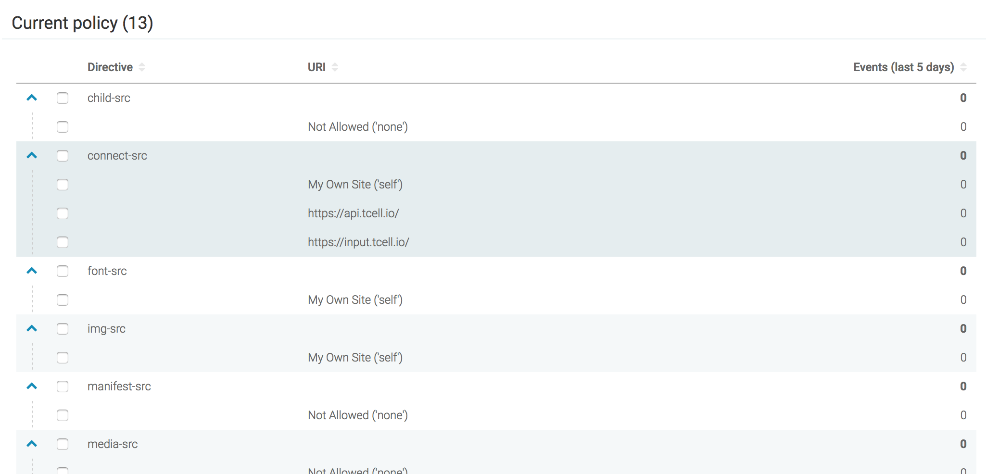Screen dimensions: 986x474
Task: Tick the img-src directive checkbox
Action: [63, 329]
